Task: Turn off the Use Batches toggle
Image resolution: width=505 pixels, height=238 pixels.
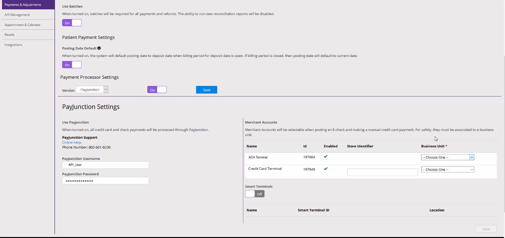Action: [x=72, y=23]
